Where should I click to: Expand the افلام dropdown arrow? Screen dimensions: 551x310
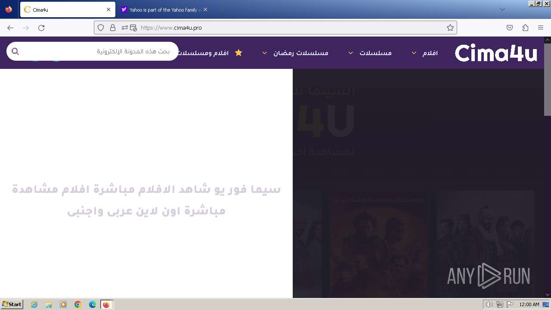tap(414, 53)
